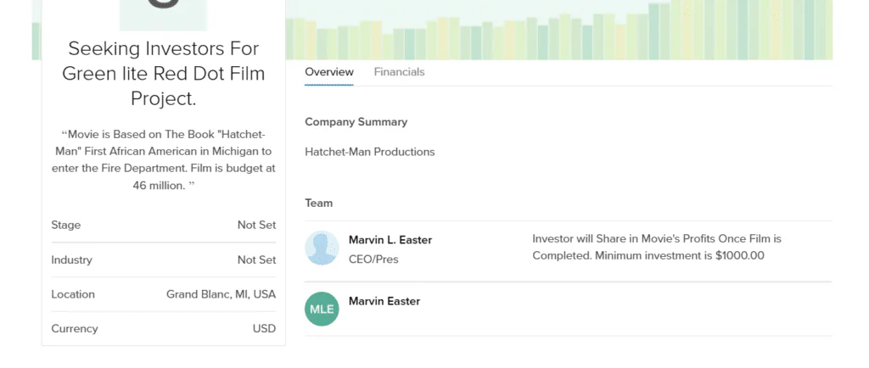Screen dimensions: 869x368
Task: Click the Marvin Easter team member name
Action: click(x=384, y=301)
